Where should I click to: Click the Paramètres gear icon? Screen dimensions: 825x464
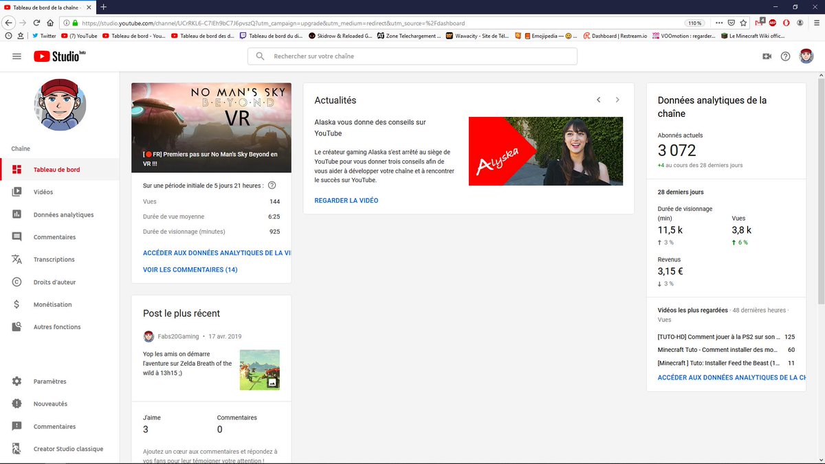pos(17,382)
